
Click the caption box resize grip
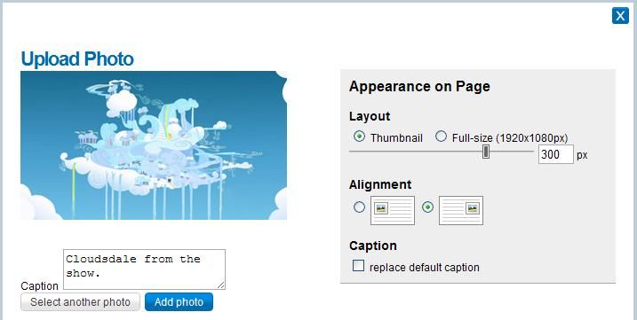[x=220, y=285]
